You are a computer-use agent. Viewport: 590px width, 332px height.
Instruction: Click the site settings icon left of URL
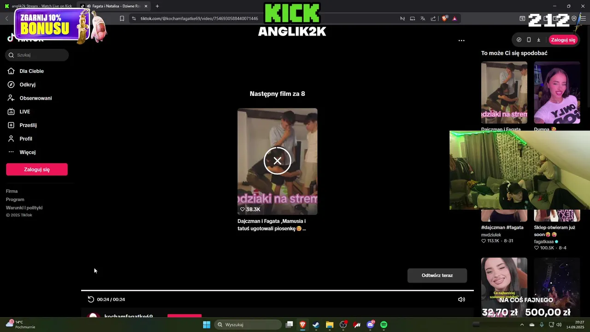point(134,18)
